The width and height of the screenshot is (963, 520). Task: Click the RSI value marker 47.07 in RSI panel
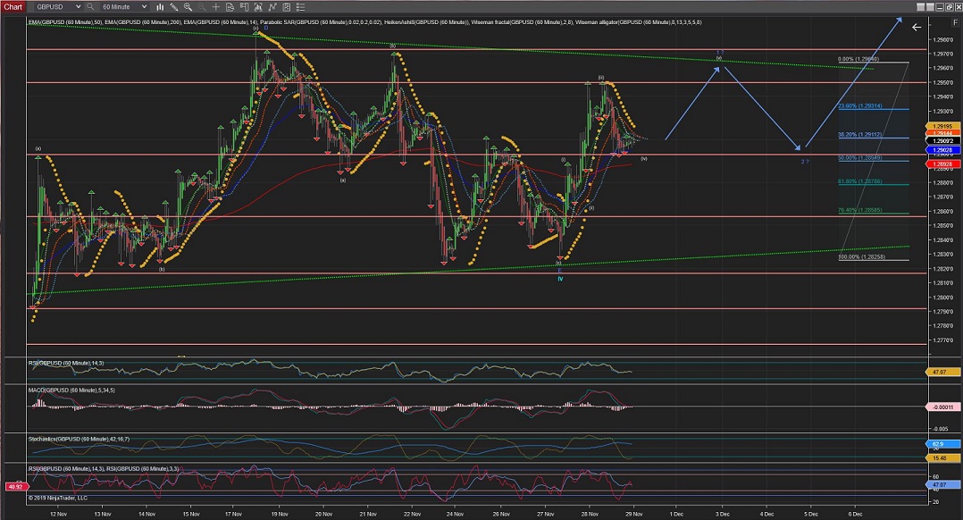942,372
